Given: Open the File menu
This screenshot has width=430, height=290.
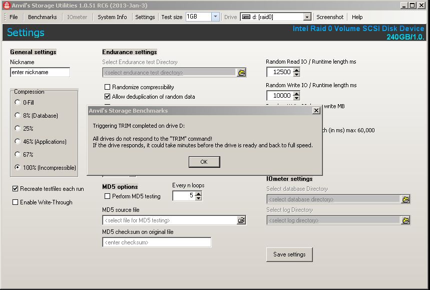Looking at the screenshot, I should (x=14, y=17).
